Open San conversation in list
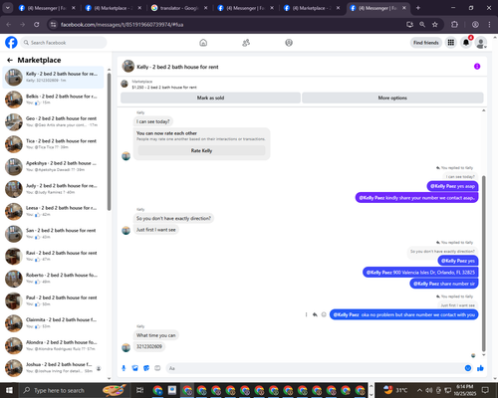The height and width of the screenshot is (398, 498). (x=53, y=234)
